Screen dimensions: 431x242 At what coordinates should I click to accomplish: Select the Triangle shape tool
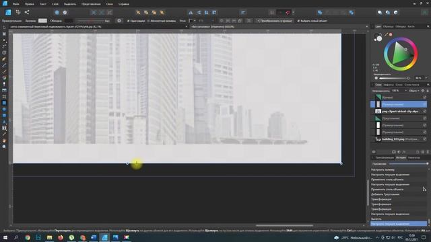click(x=4, y=122)
